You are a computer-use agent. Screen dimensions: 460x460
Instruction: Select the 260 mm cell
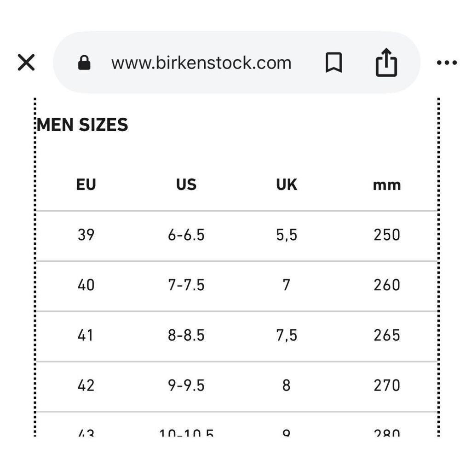(x=387, y=285)
